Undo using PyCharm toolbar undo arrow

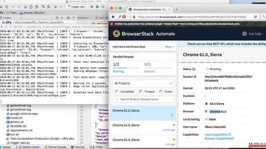13,7
